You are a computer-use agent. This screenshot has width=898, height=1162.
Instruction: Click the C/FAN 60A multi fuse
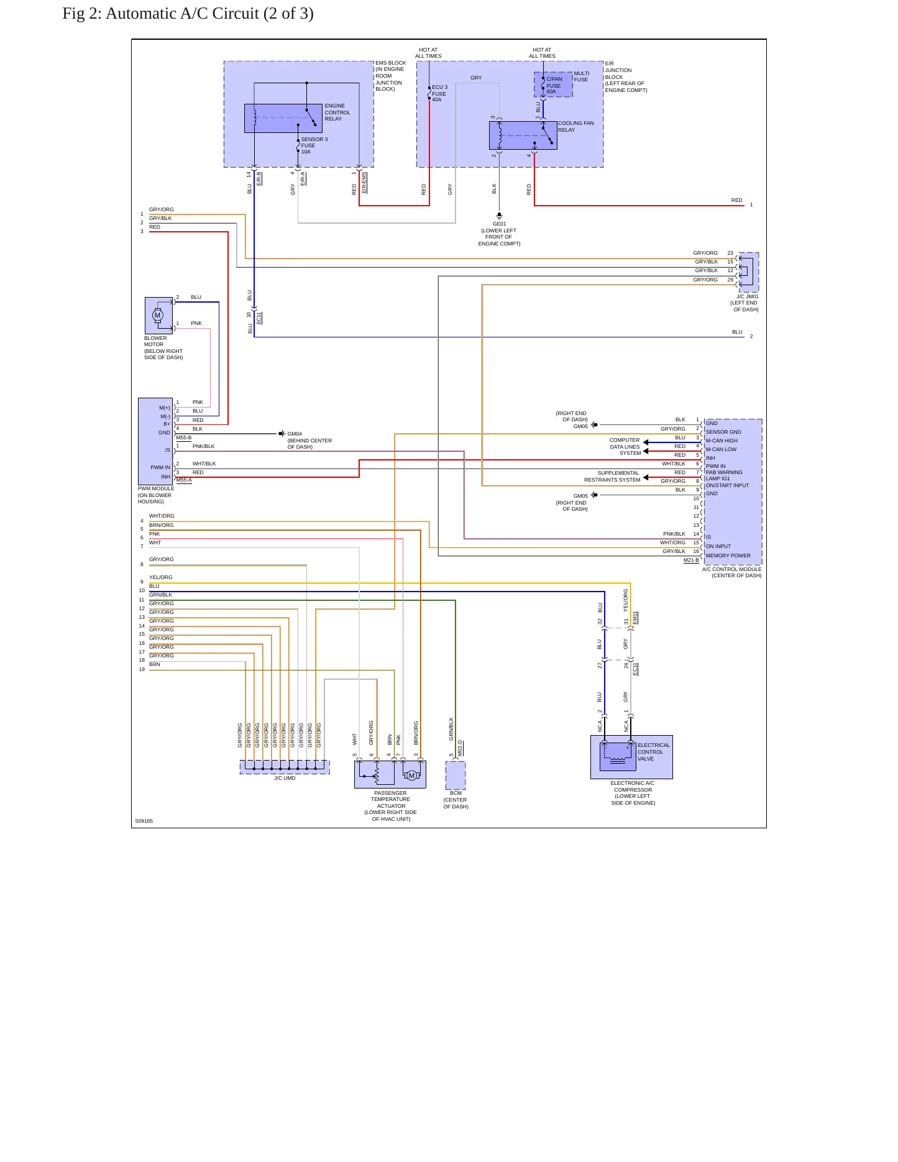553,85
